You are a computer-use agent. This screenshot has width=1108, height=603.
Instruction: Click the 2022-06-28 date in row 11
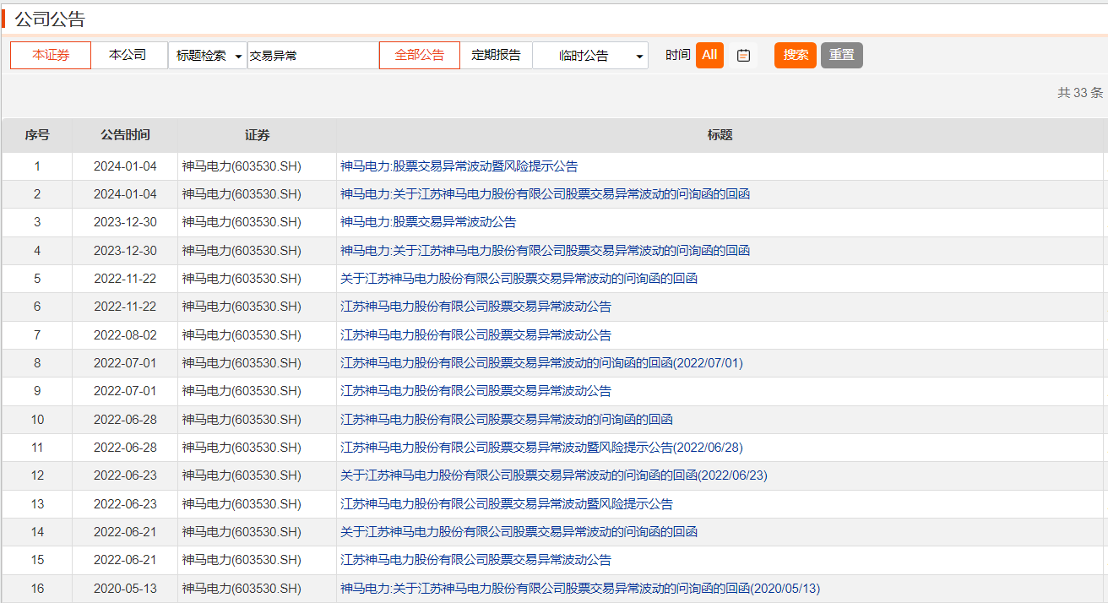pos(125,448)
